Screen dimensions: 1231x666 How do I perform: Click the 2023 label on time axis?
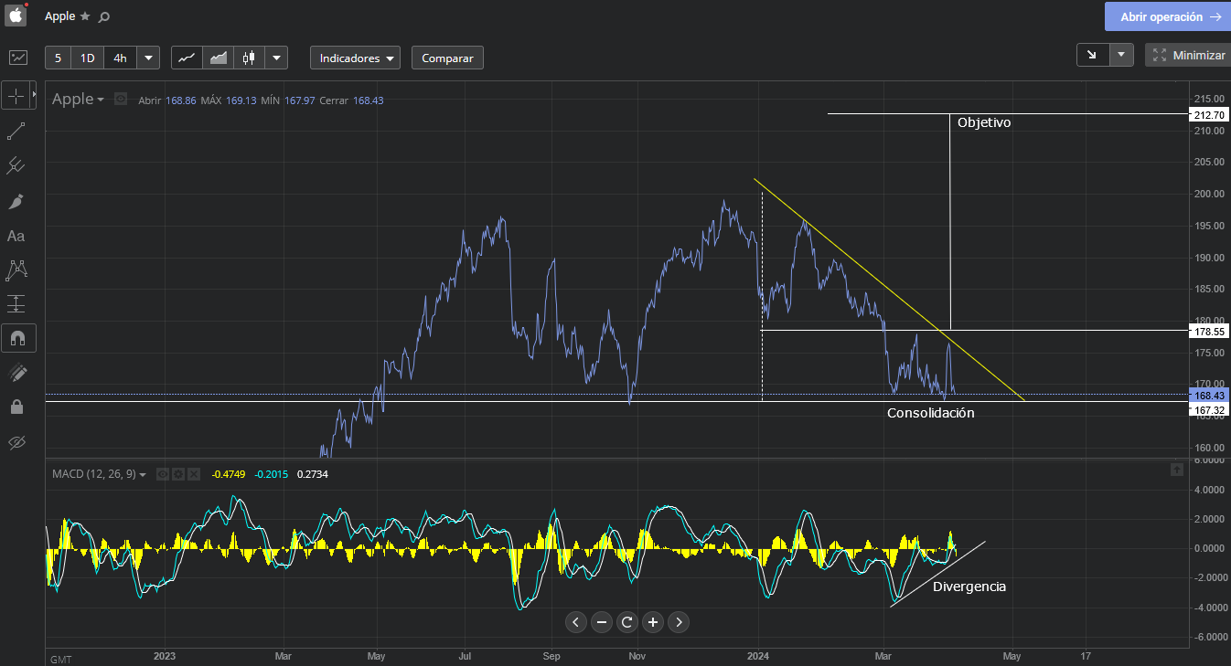coord(165,656)
